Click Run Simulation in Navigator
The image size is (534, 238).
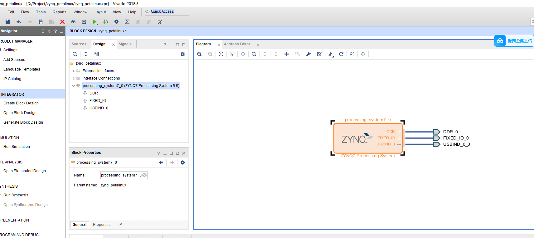point(17,147)
